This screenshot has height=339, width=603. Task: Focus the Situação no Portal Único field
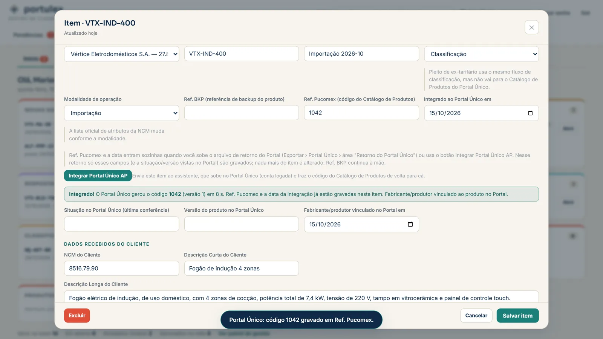pos(121,224)
